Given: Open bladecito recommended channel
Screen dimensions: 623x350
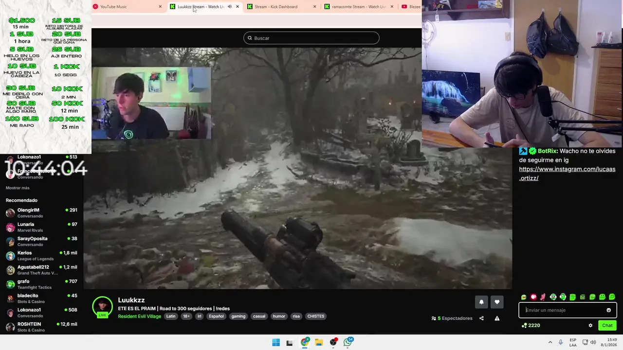Looking at the screenshot, I should tap(41, 298).
